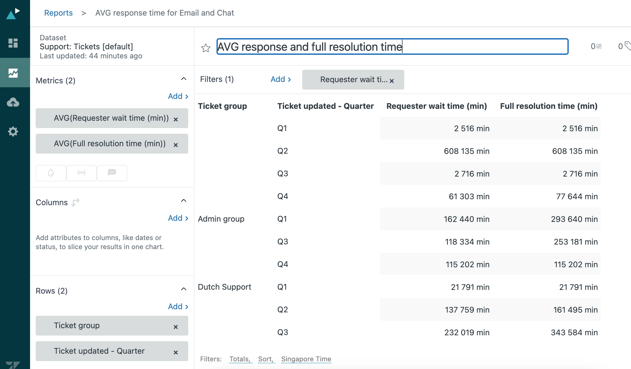
Task: Remove AVG(Full resolution time) metric
Action: point(176,145)
